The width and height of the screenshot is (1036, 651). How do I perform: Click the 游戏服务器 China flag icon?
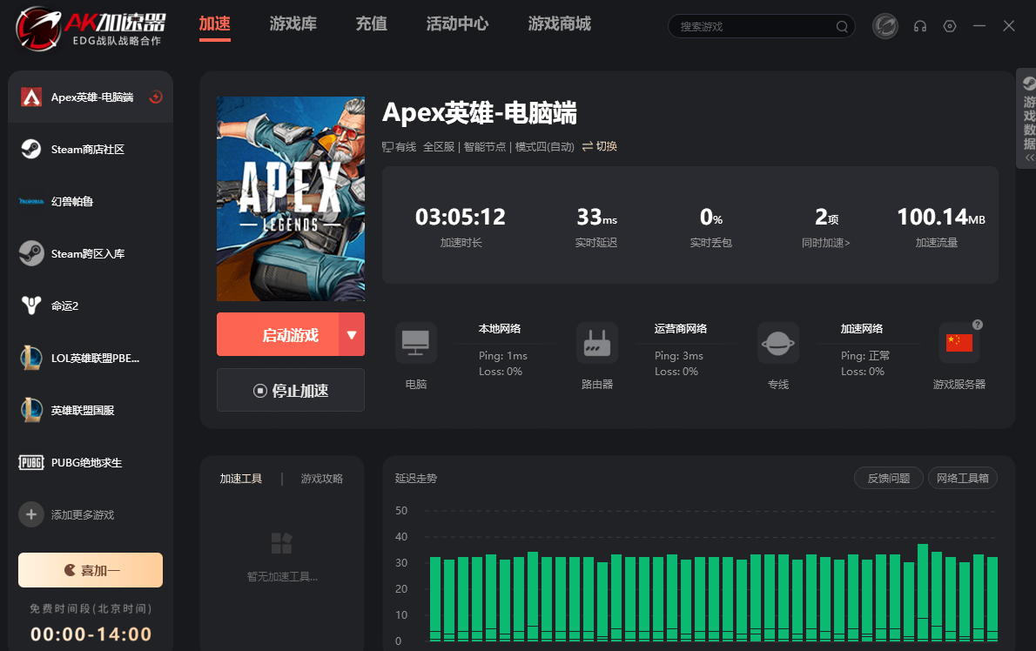click(x=959, y=343)
